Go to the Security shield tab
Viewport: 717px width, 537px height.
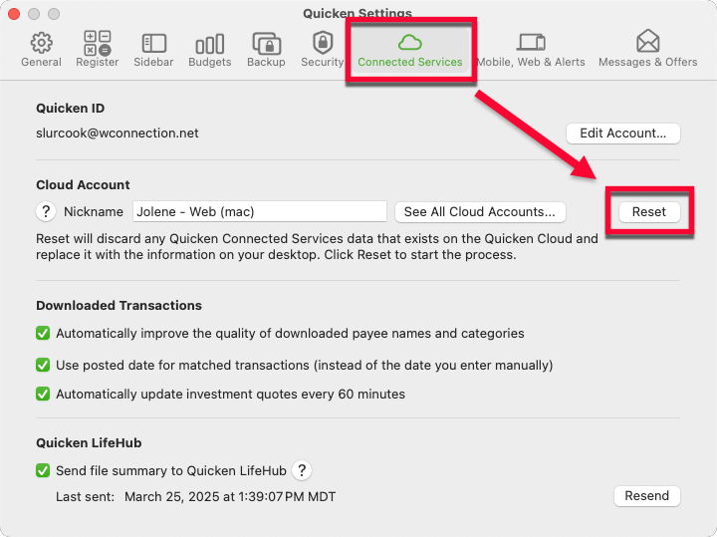(323, 50)
